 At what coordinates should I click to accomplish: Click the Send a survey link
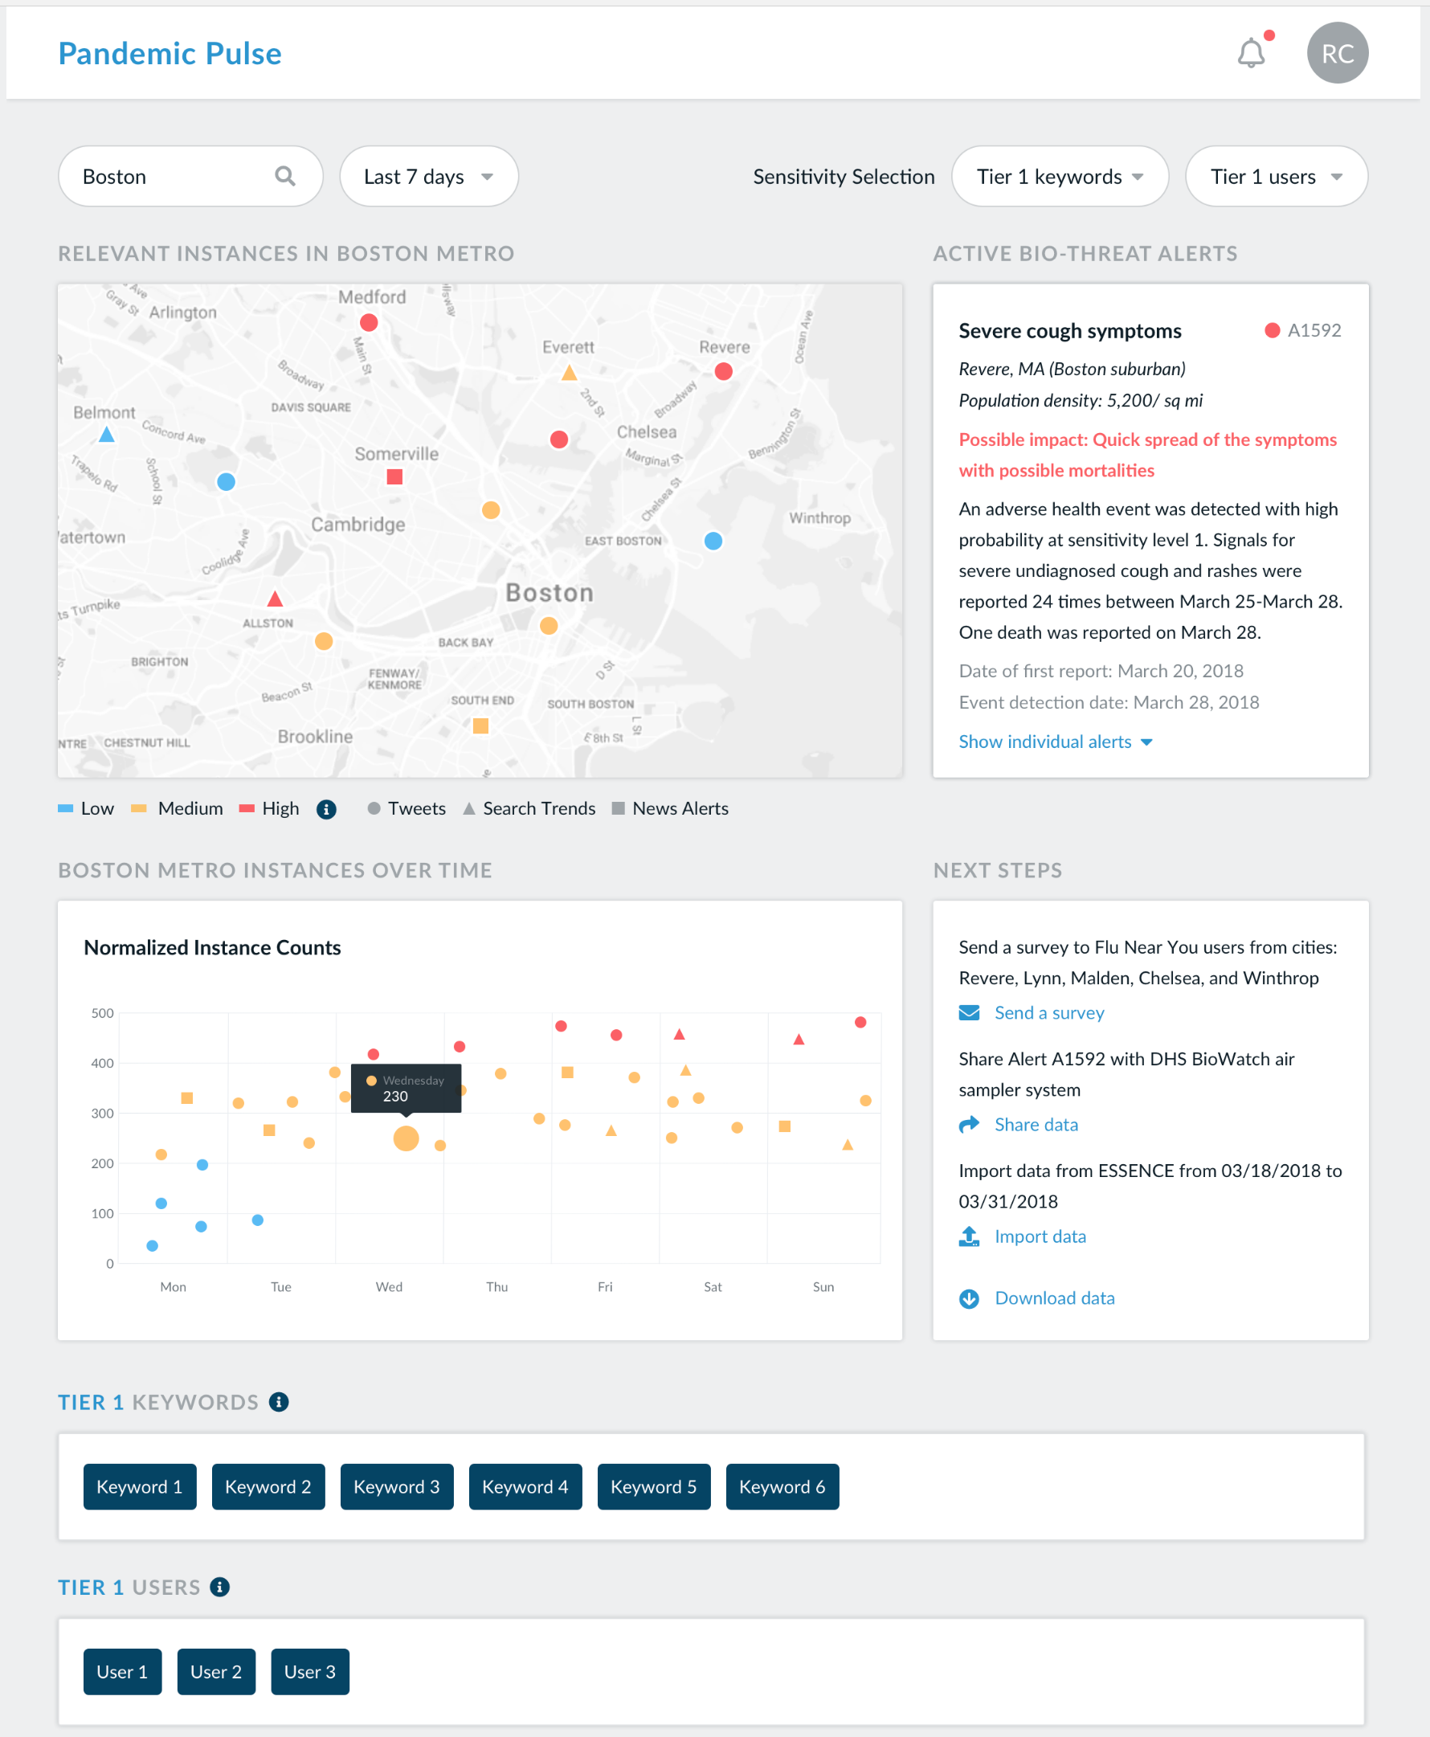(x=1048, y=1012)
